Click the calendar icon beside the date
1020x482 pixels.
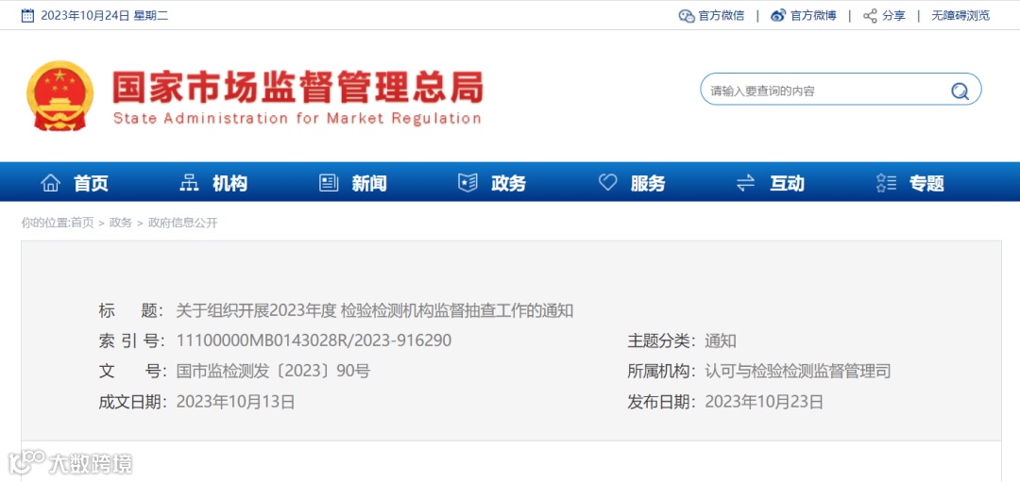[x=27, y=16]
